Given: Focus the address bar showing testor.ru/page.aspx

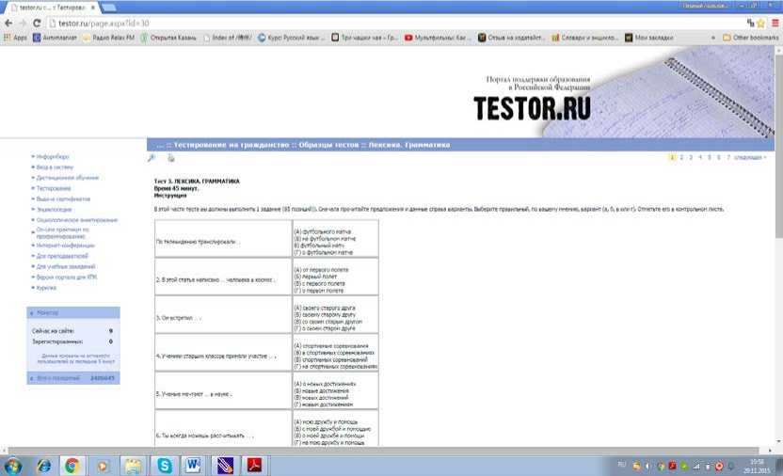Looking at the screenshot, I should pyautogui.click(x=394, y=23).
